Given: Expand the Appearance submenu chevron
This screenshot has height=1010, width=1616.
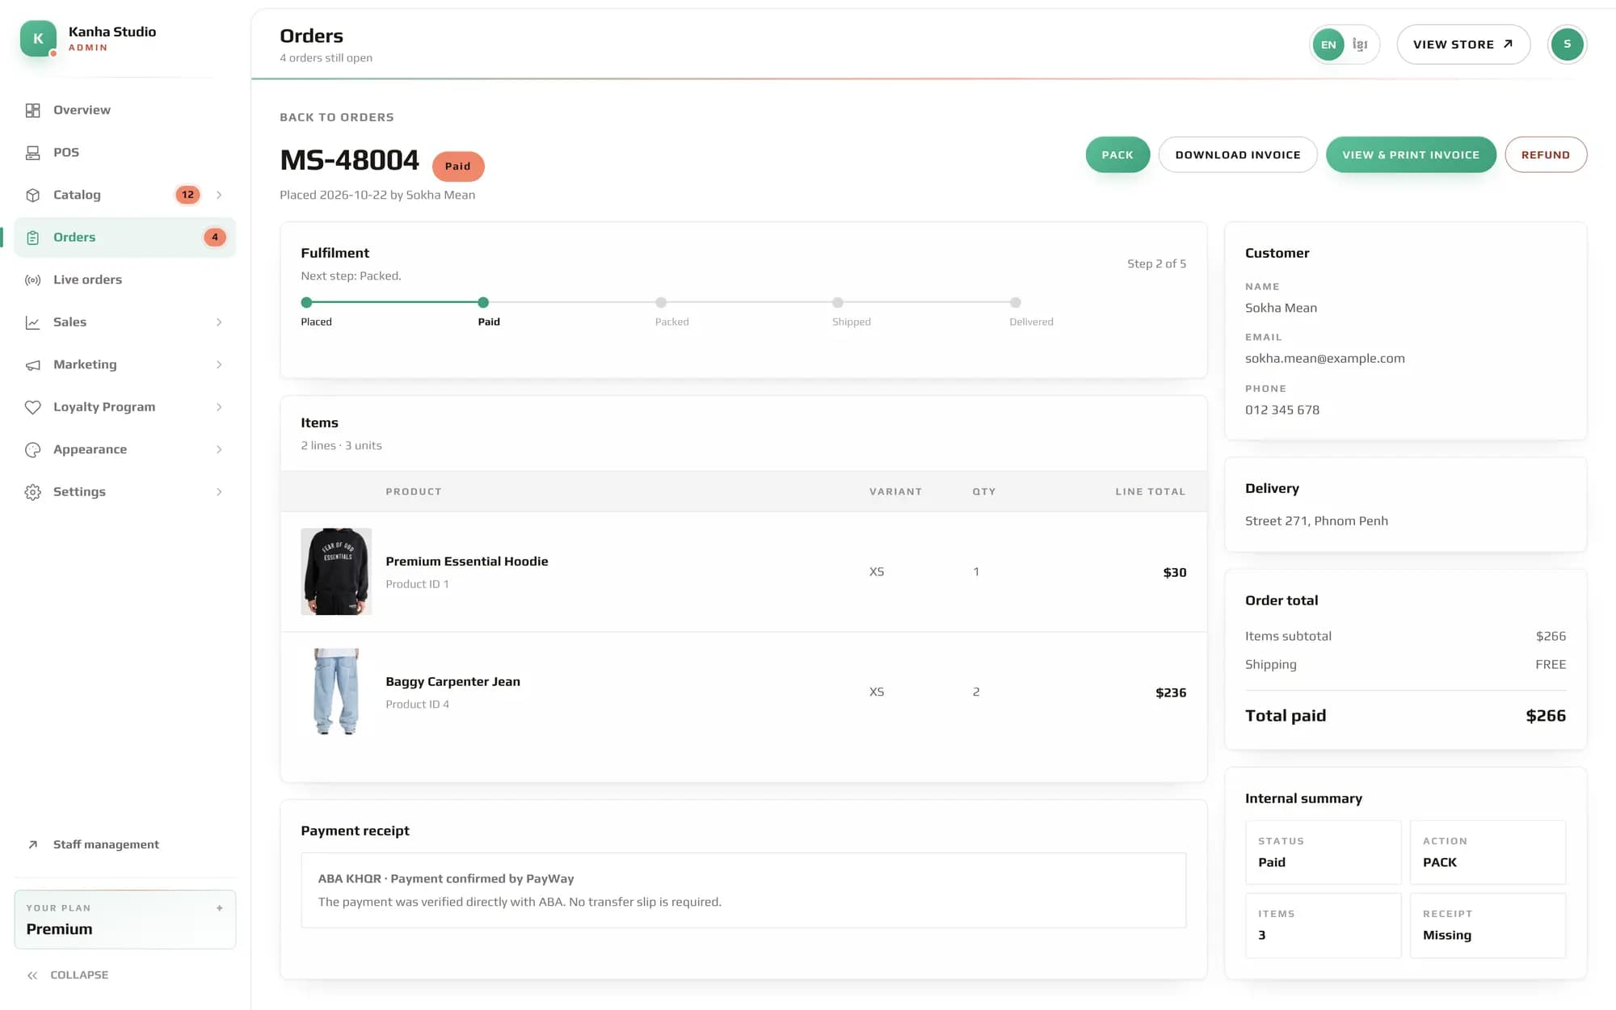Looking at the screenshot, I should (x=219, y=450).
